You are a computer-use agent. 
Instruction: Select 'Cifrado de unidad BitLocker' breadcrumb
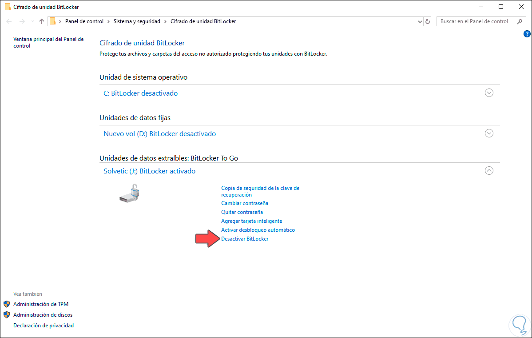tap(203, 21)
